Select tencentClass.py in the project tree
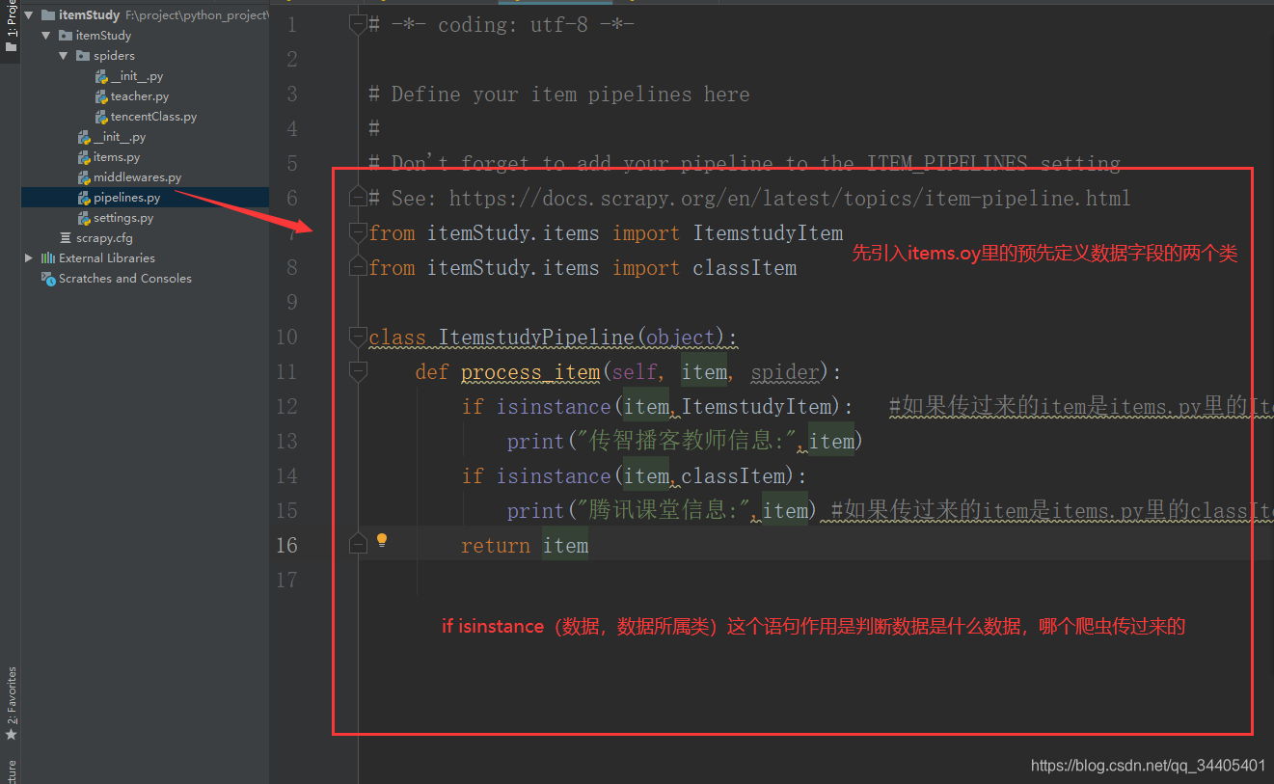 (153, 117)
